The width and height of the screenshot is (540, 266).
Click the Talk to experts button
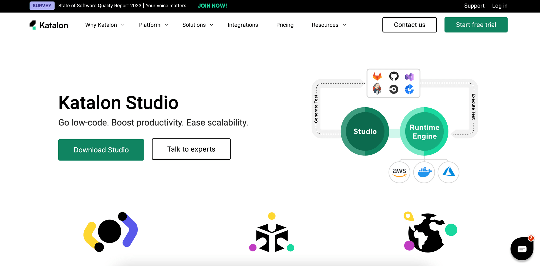tap(191, 149)
